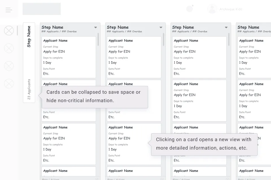The width and height of the screenshot is (271, 180).
Task: Select the logo placeholder in the top bar
Action: tap(41, 9)
